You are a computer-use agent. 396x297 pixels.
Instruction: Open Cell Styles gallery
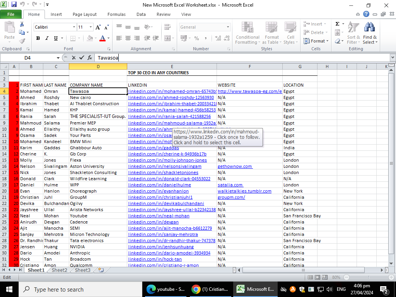pos(290,33)
